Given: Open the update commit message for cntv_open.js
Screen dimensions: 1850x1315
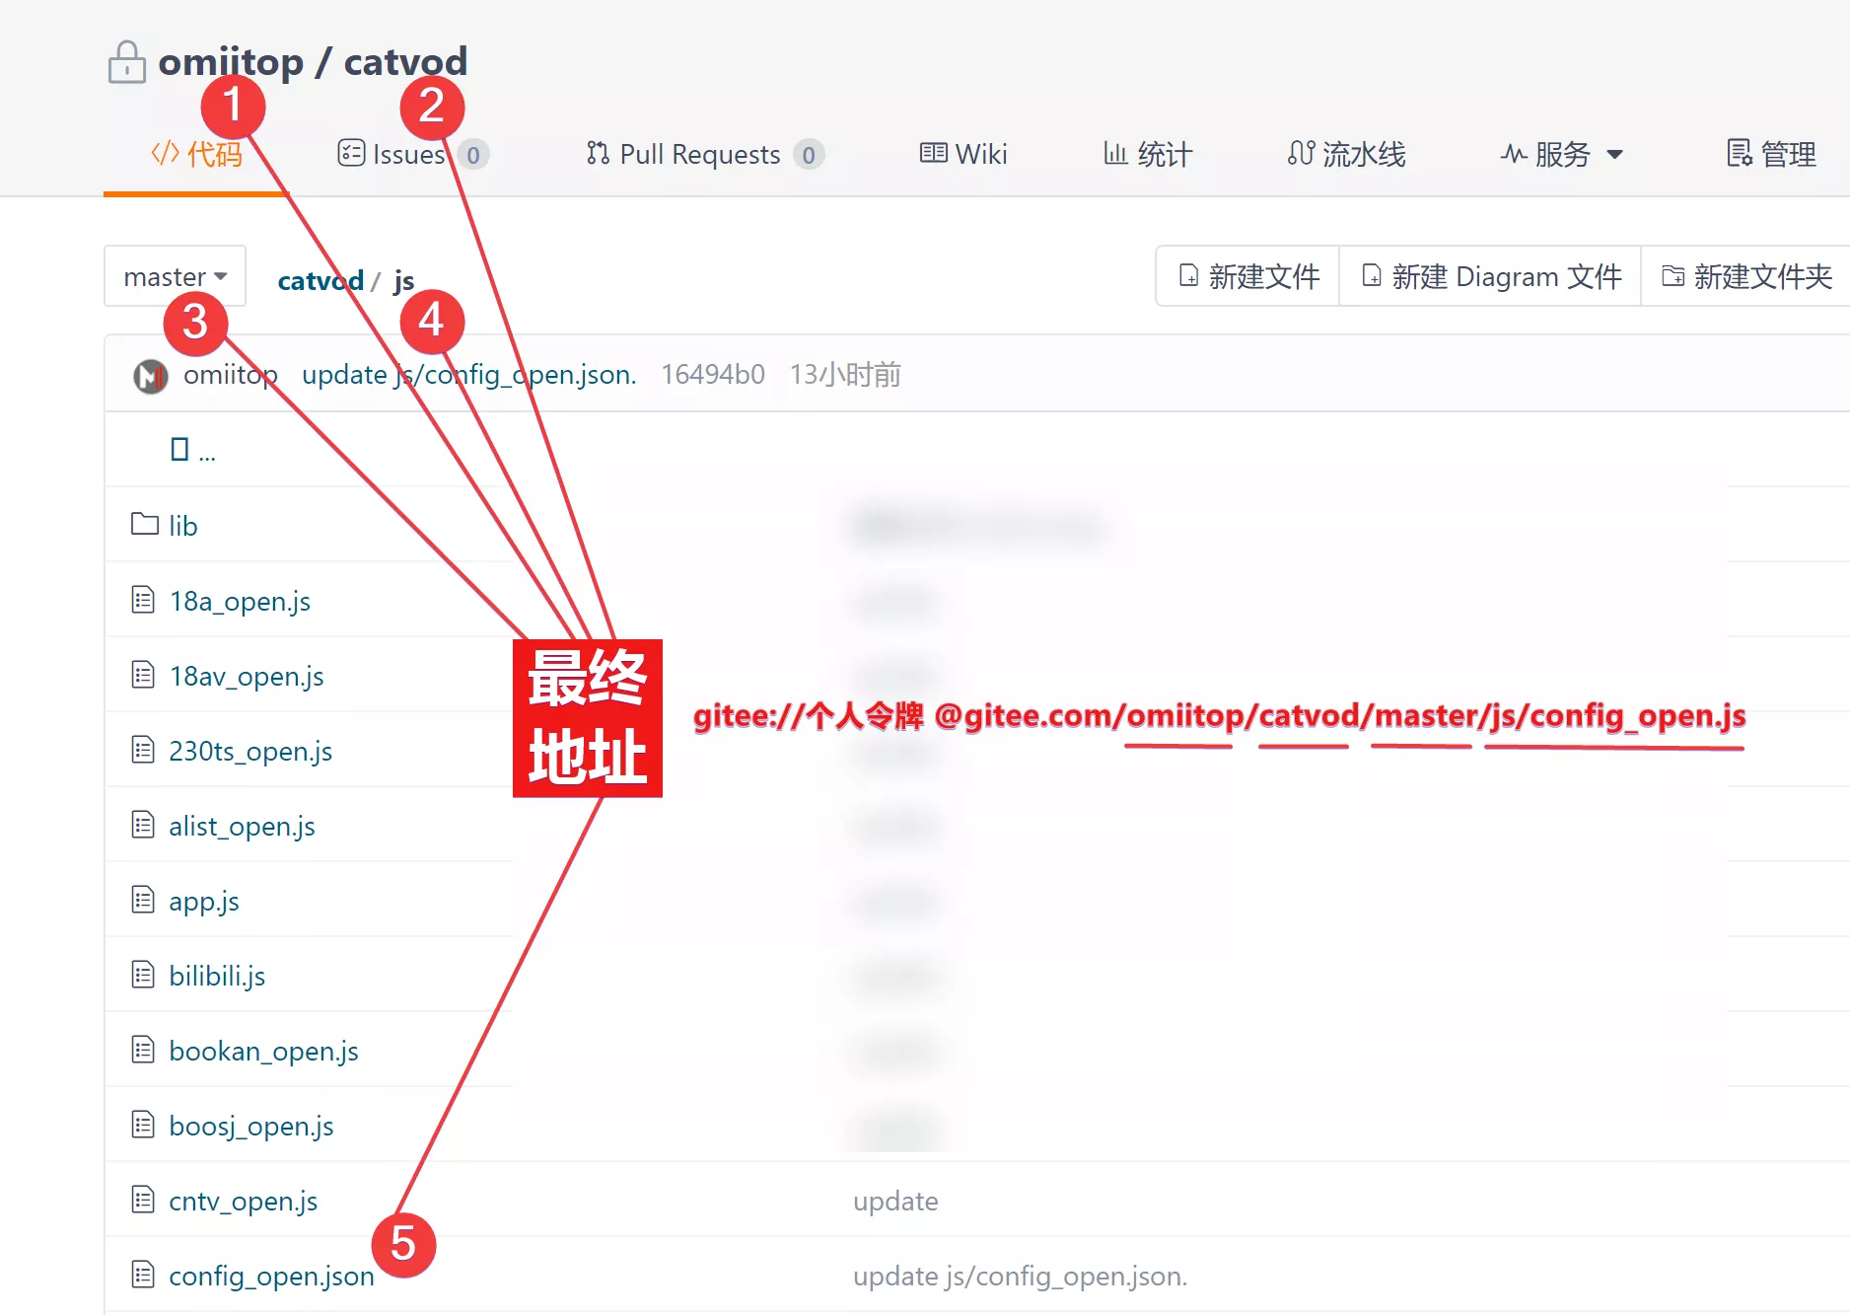Looking at the screenshot, I should click(x=895, y=1201).
